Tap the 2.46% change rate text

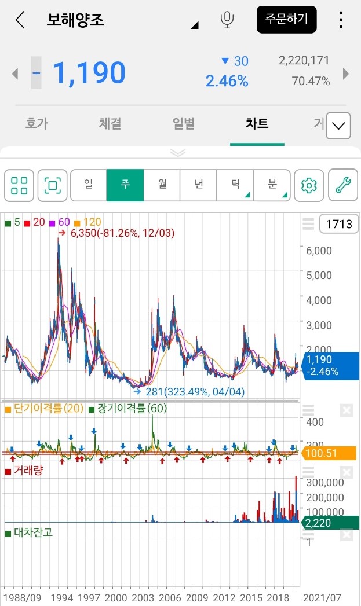click(227, 81)
